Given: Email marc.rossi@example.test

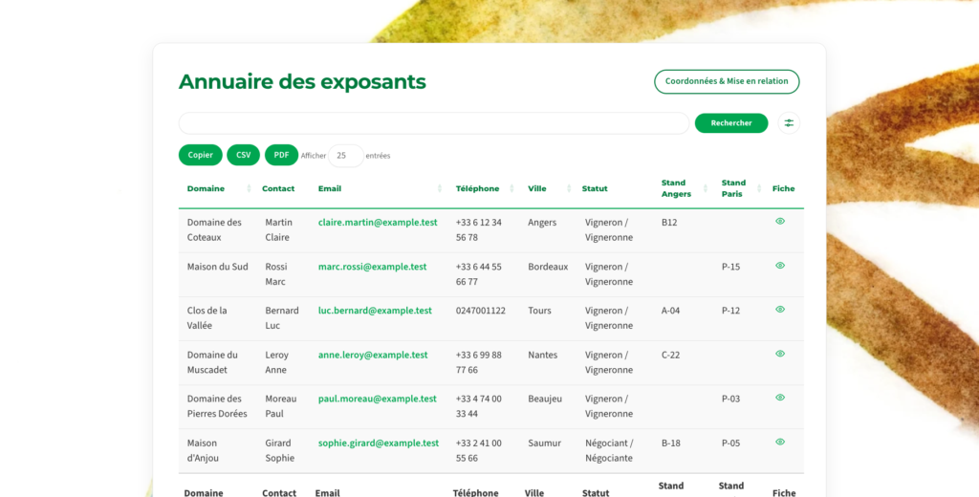Looking at the screenshot, I should 372,267.
